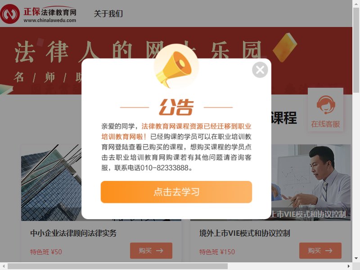The height and width of the screenshot is (270, 360).
Task: Click the horizontal scrollbar thumb
Action: click(118, 266)
